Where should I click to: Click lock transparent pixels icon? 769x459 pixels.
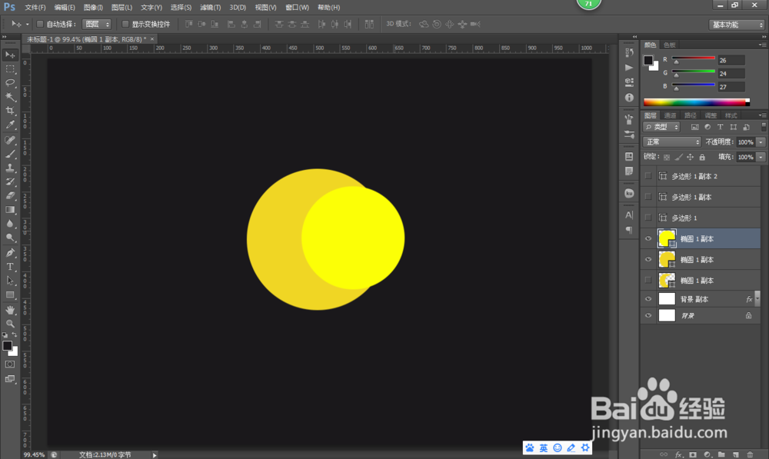tap(666, 158)
